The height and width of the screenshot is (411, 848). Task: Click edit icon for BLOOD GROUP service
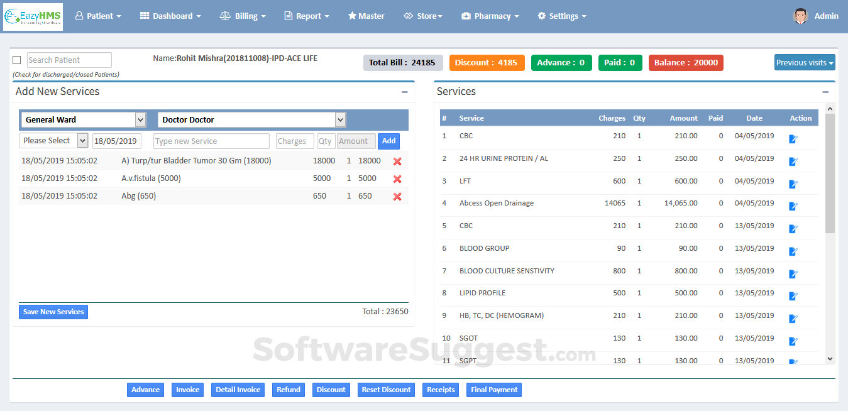coord(793,251)
